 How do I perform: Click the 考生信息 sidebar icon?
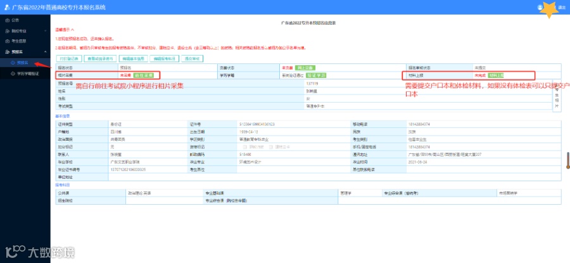tap(8, 41)
